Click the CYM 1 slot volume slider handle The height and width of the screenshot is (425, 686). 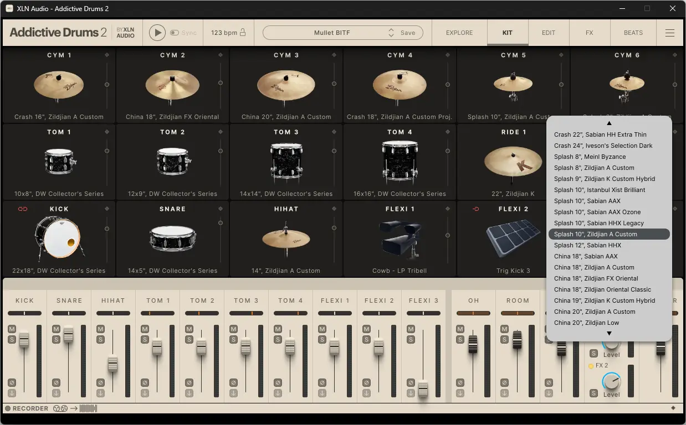[x=107, y=84]
